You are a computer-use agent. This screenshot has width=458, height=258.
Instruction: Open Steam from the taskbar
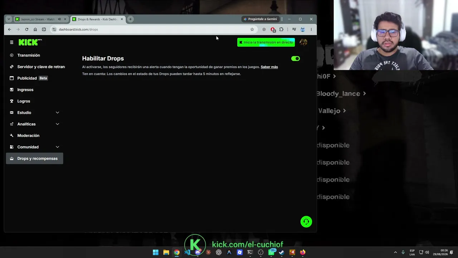pos(282,252)
